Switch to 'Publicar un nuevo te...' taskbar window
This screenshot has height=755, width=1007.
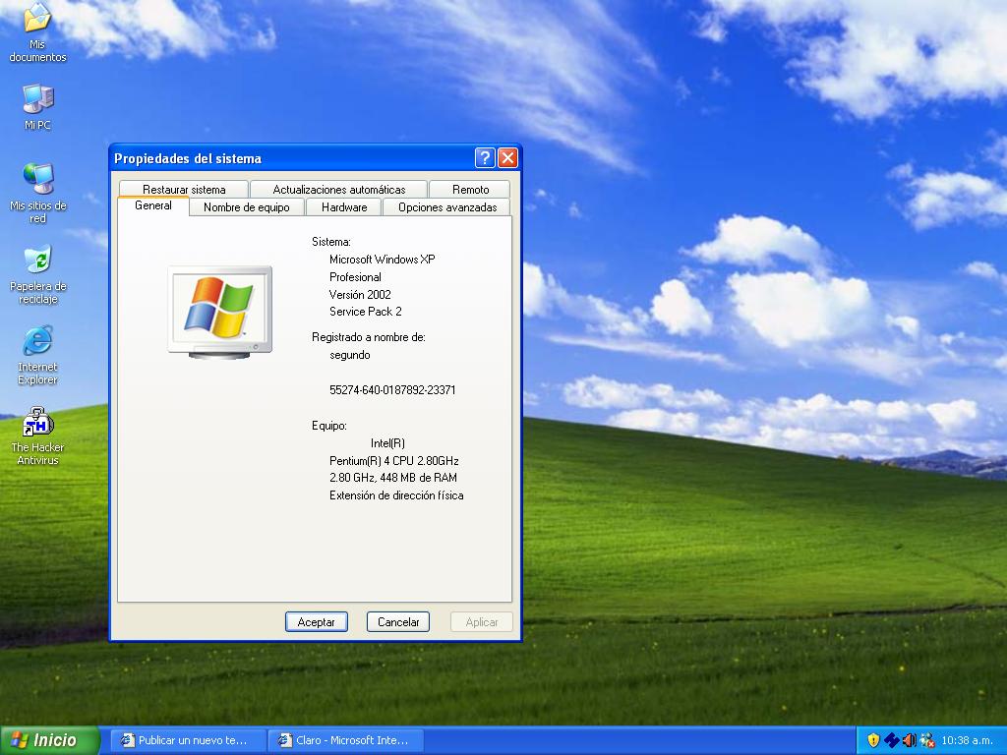point(189,740)
